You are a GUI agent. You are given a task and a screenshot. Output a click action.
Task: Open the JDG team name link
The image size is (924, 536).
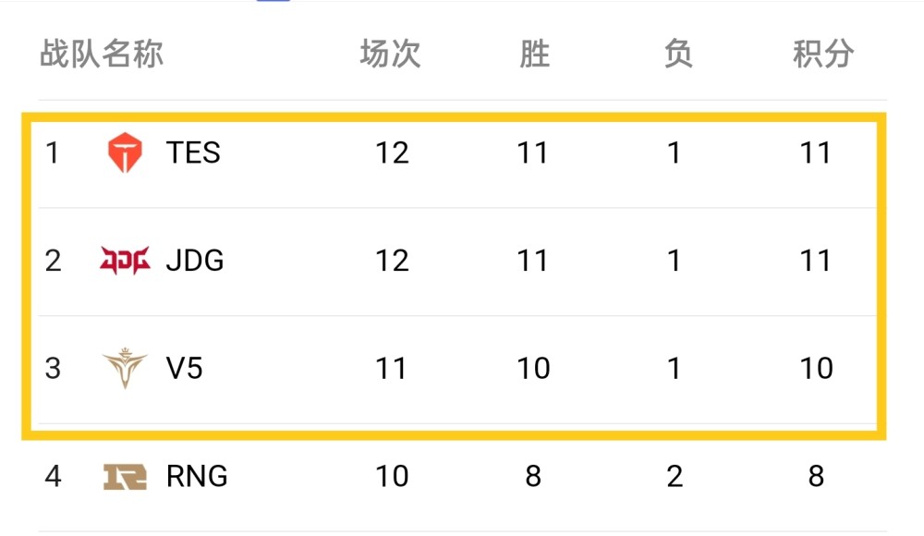195,261
